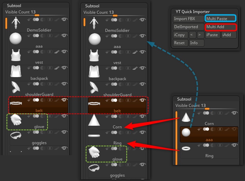Select the Corn thumbnail in right panel

coord(186,117)
